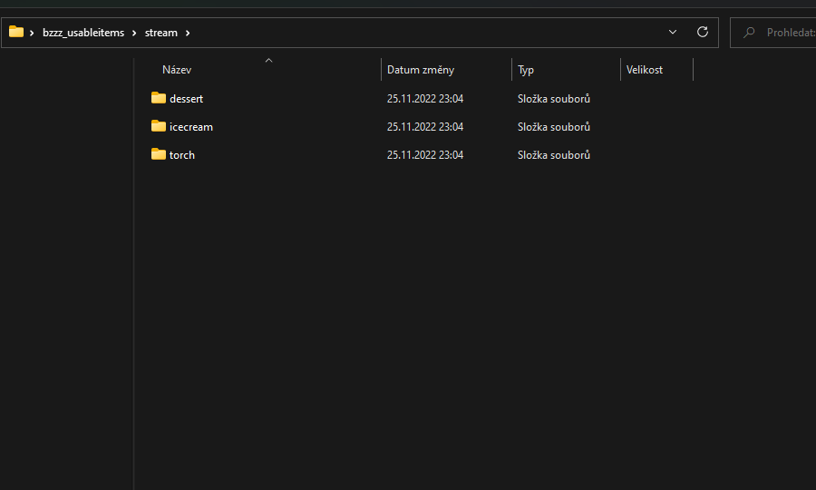Click the stream breadcrumb segment
The width and height of the screenshot is (816, 490).
click(160, 33)
